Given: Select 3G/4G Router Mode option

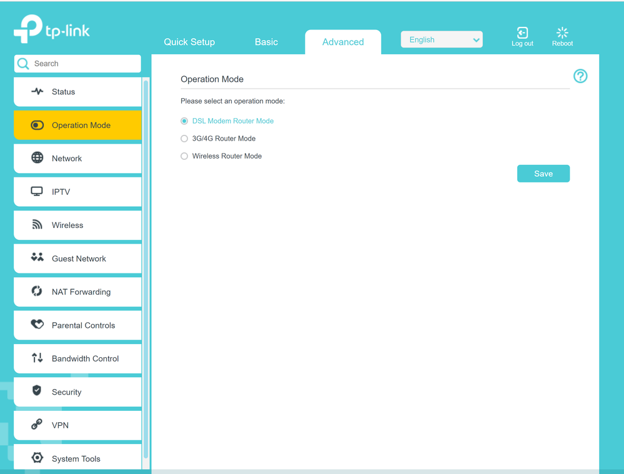Looking at the screenshot, I should coord(184,139).
